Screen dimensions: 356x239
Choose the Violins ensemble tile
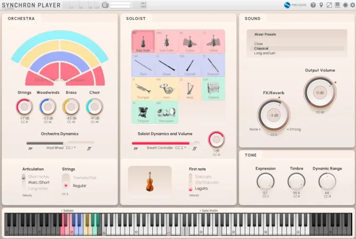coord(190,42)
